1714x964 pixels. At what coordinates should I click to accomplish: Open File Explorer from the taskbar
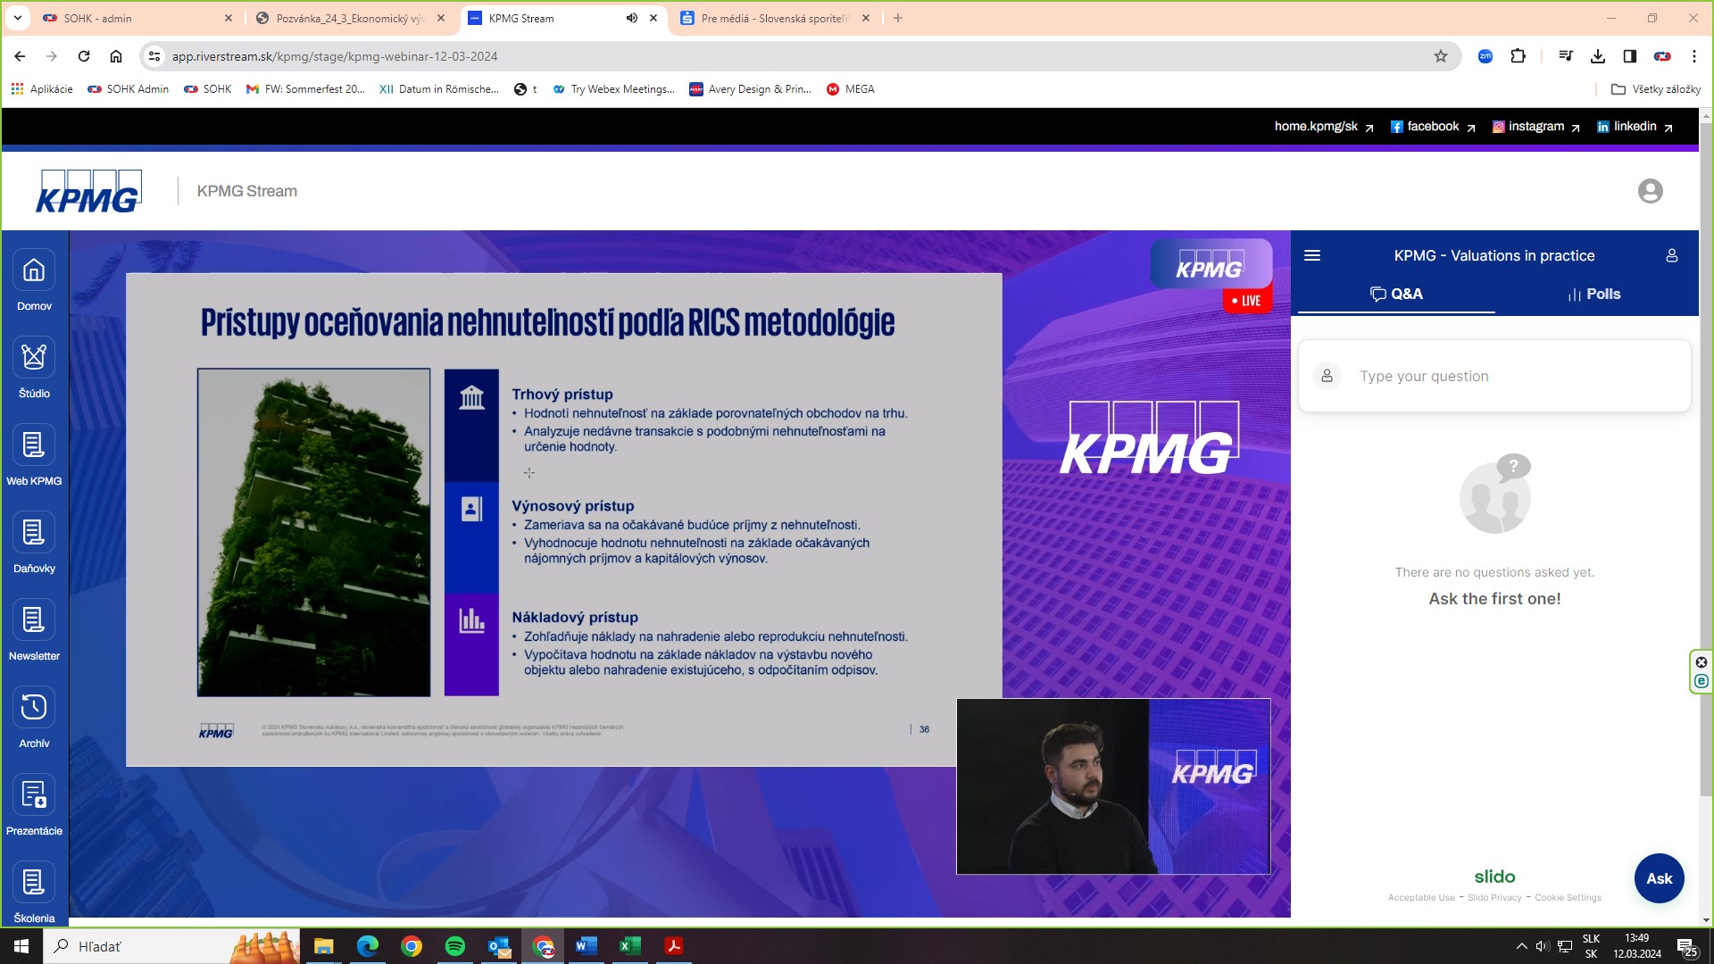(x=323, y=946)
